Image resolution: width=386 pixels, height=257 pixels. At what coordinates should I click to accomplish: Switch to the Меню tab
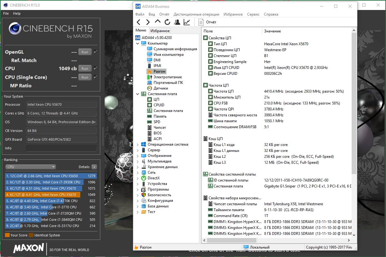coord(141,30)
